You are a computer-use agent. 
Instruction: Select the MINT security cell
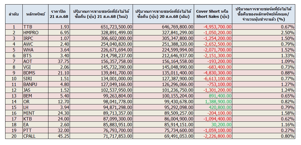[x=35, y=113]
